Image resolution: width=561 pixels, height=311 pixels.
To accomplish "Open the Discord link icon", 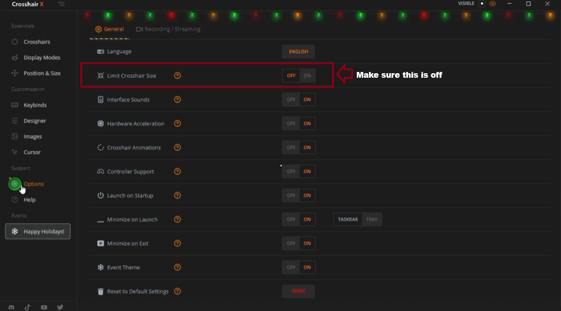I will coord(11,307).
